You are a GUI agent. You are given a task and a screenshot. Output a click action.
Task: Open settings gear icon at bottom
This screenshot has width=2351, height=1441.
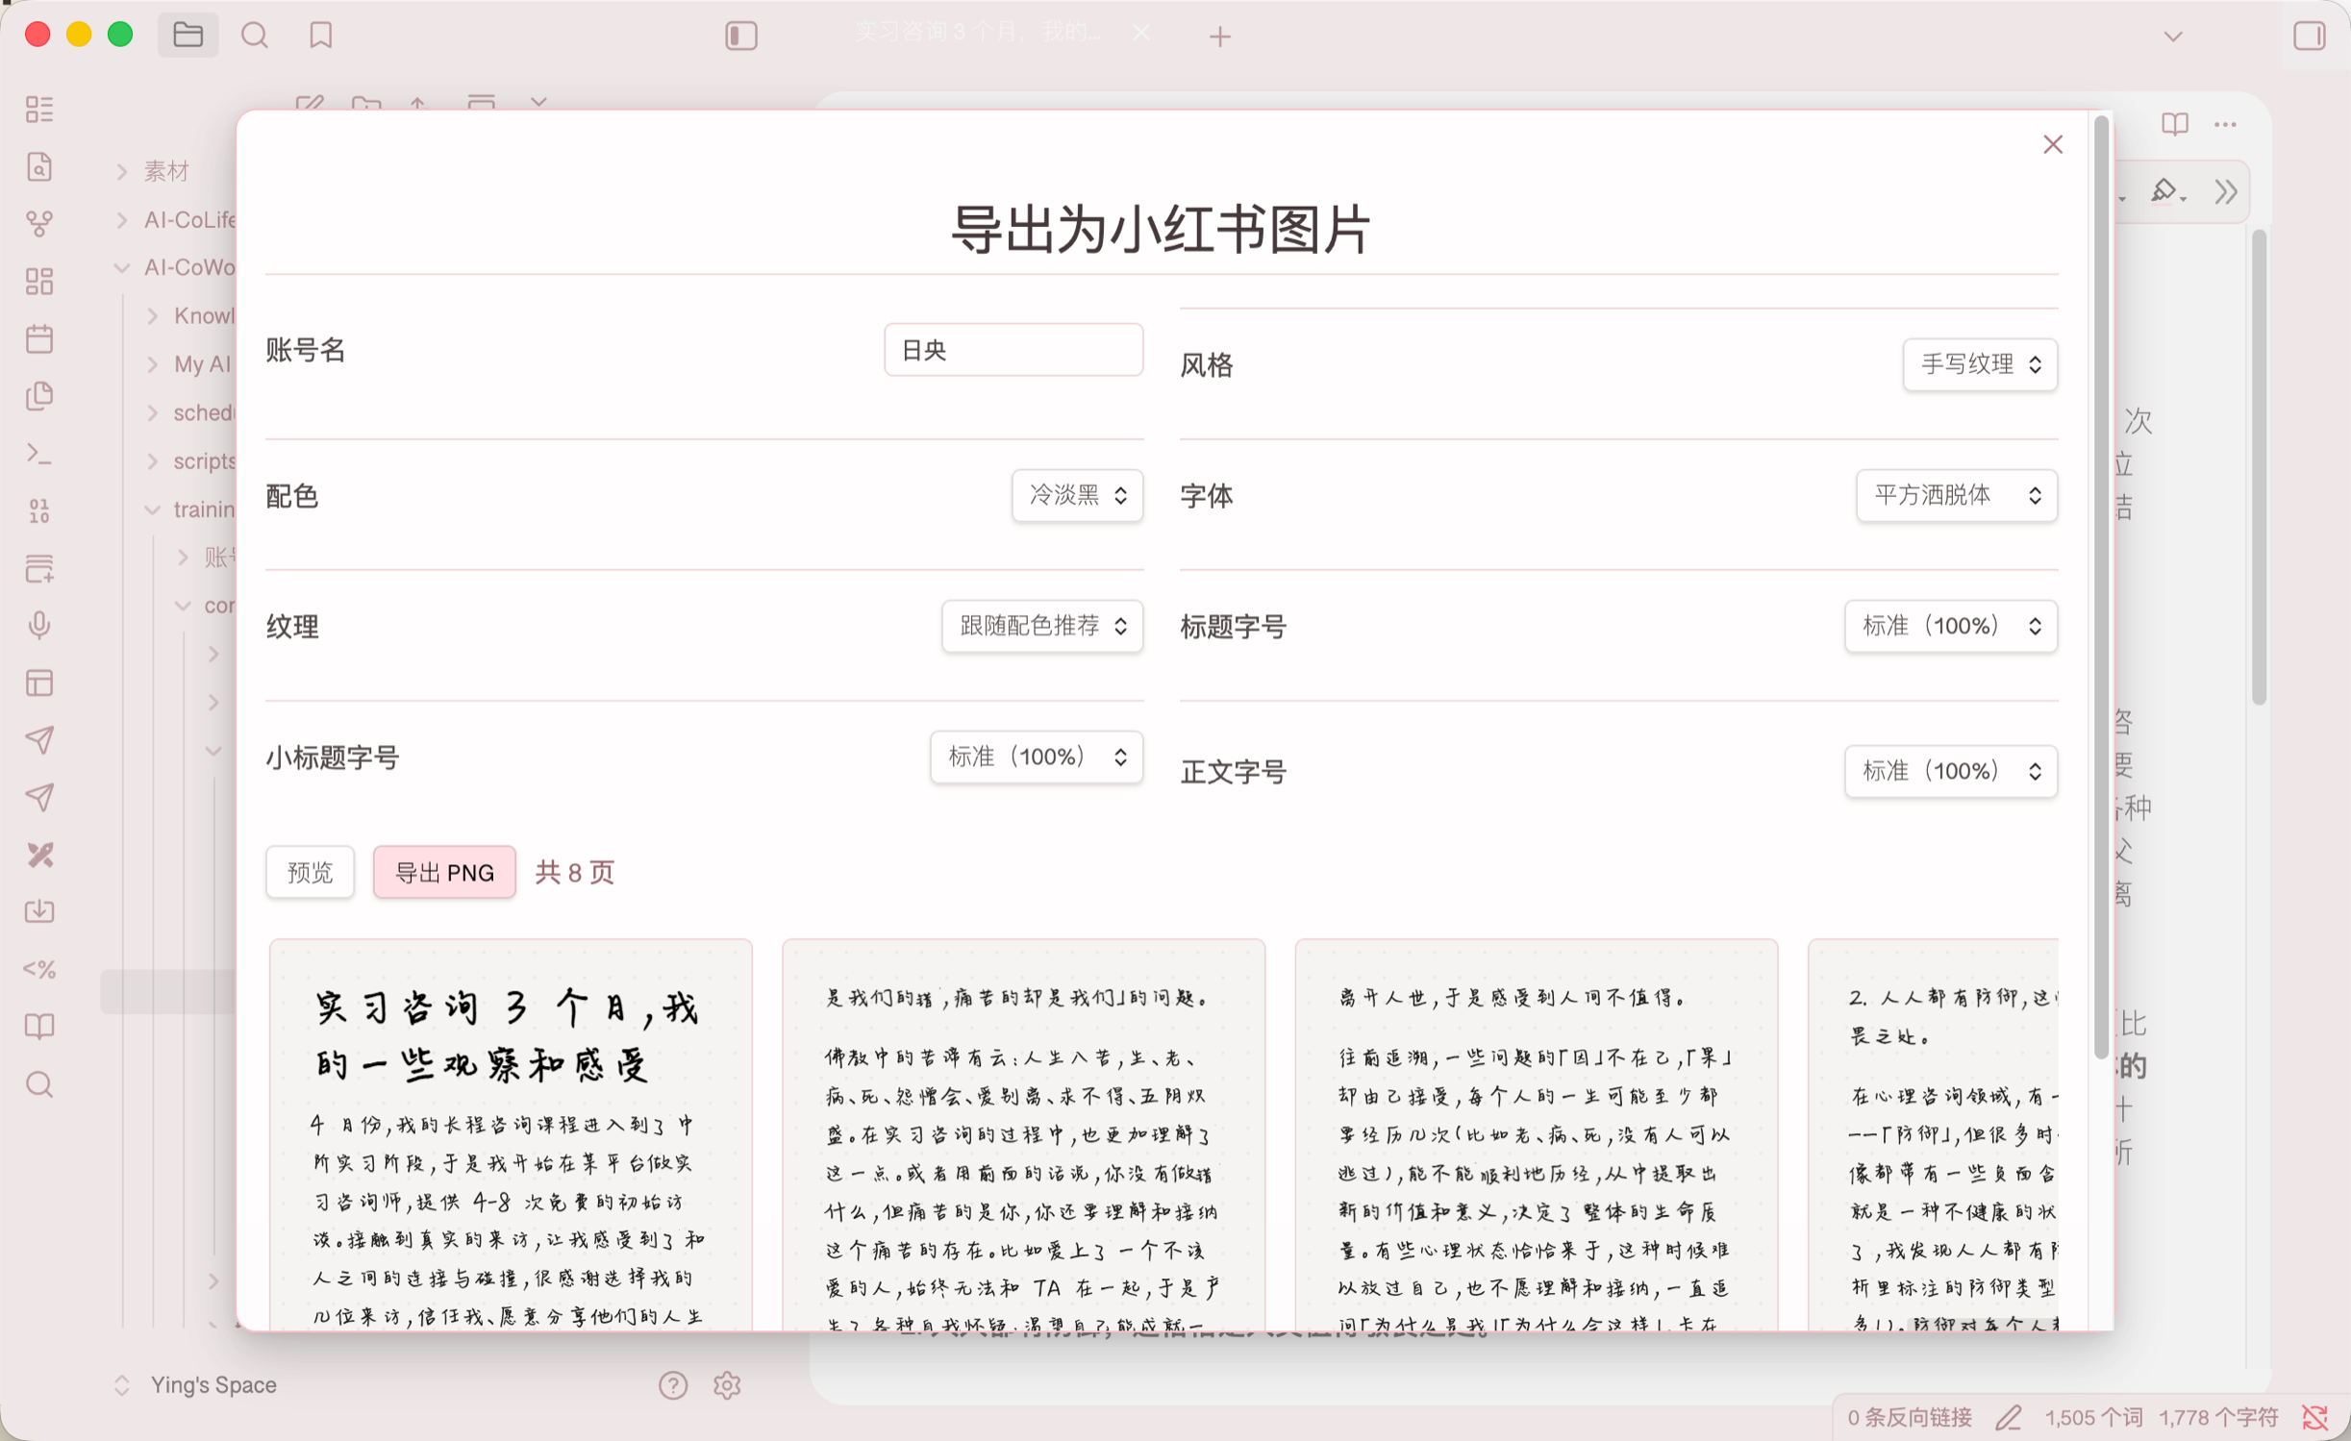pos(727,1385)
